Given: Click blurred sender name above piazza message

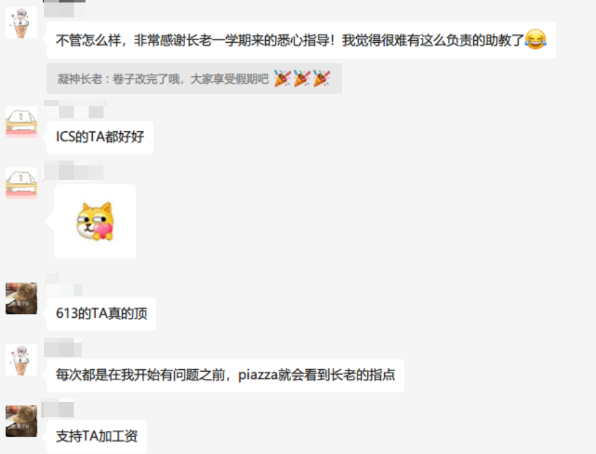Looking at the screenshot, I should click(63, 347).
